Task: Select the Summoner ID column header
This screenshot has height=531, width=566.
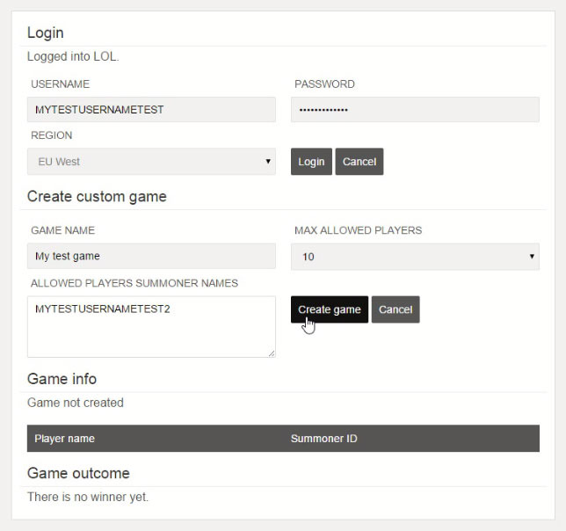Action: pyautogui.click(x=323, y=439)
